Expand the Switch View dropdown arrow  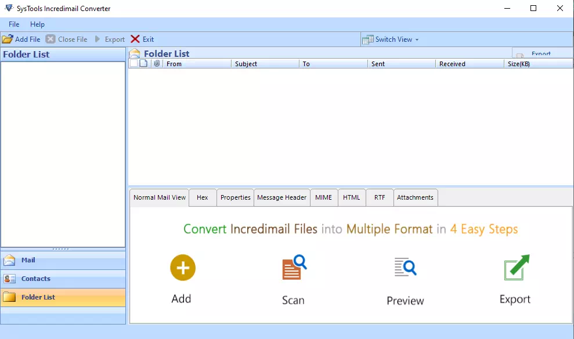(417, 39)
